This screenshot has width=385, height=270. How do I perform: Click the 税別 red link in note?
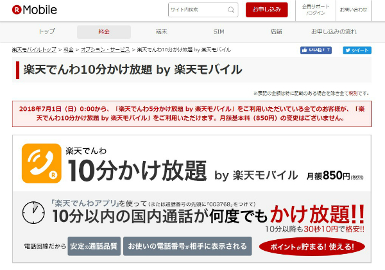coord(353,93)
